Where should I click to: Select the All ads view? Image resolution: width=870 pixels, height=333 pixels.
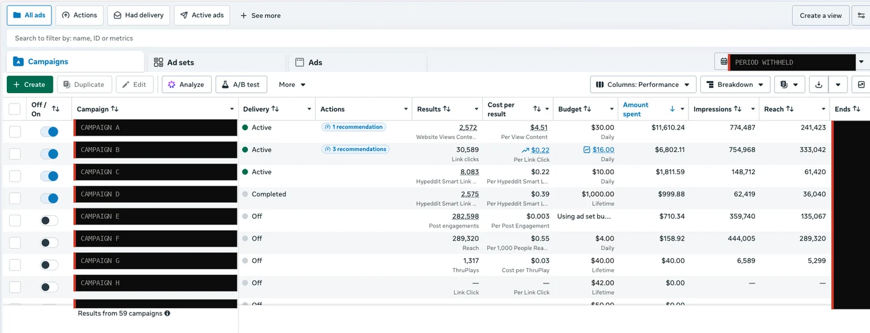pos(29,16)
